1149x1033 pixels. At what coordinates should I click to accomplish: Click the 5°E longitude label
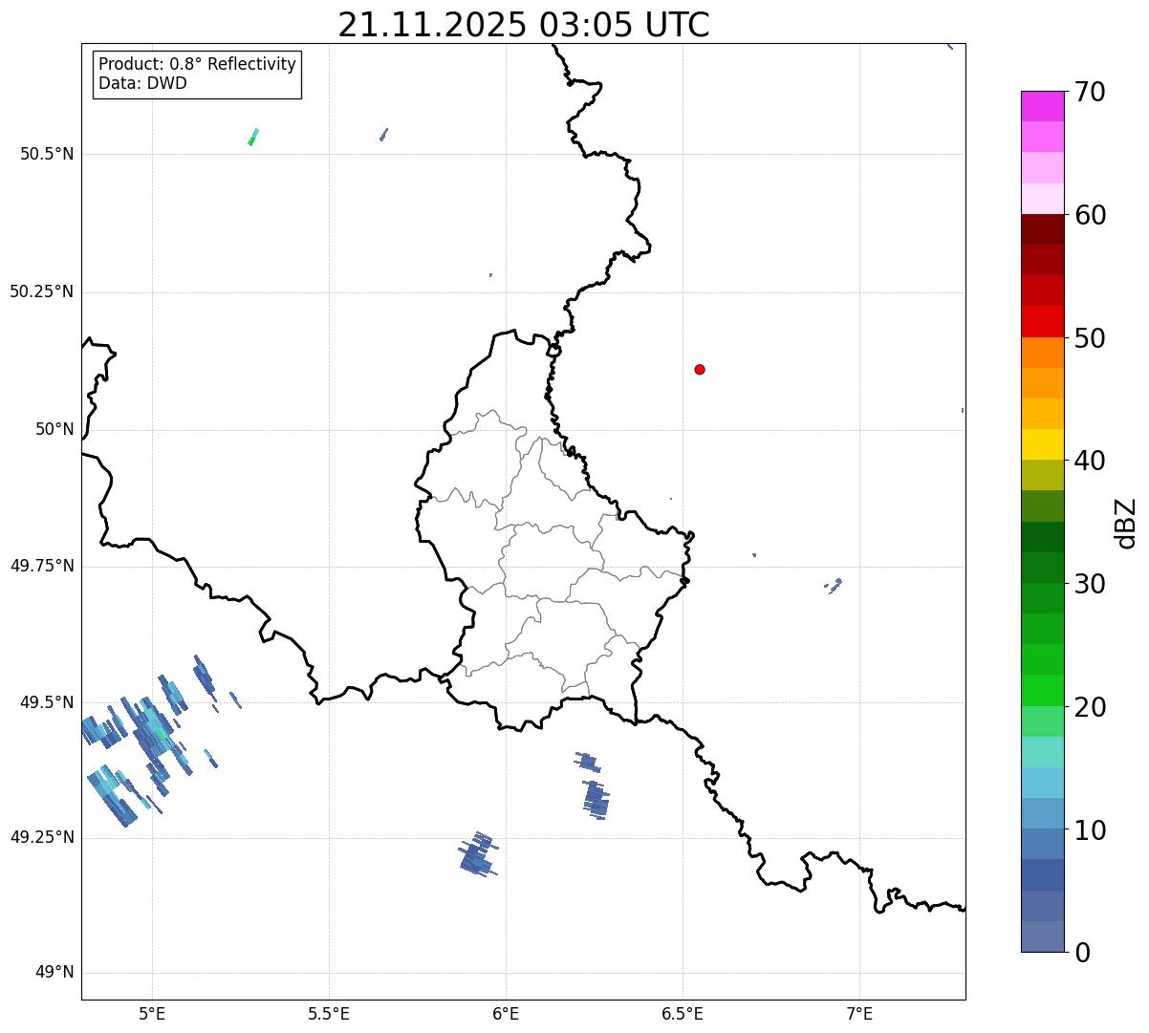[152, 1013]
